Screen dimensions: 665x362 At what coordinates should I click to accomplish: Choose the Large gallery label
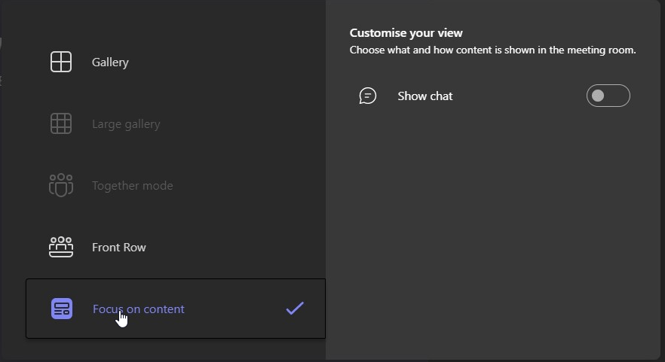(x=126, y=124)
